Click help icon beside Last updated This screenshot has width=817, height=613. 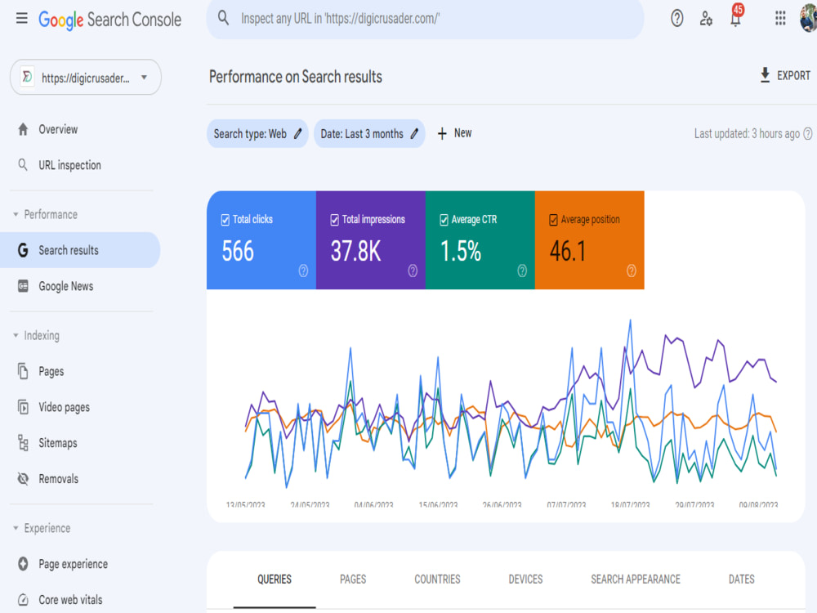point(808,134)
